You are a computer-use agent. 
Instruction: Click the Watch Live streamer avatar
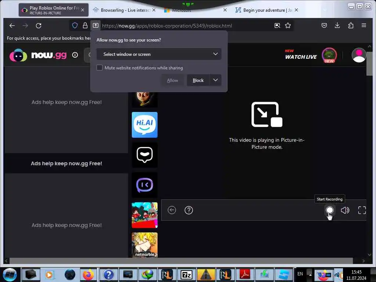click(329, 55)
